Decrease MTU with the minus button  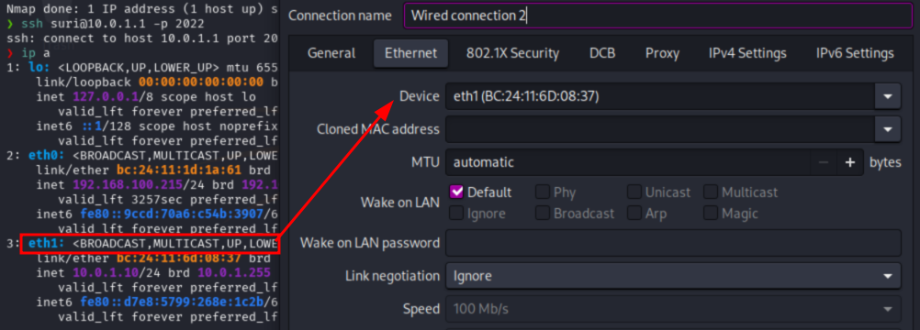(824, 162)
